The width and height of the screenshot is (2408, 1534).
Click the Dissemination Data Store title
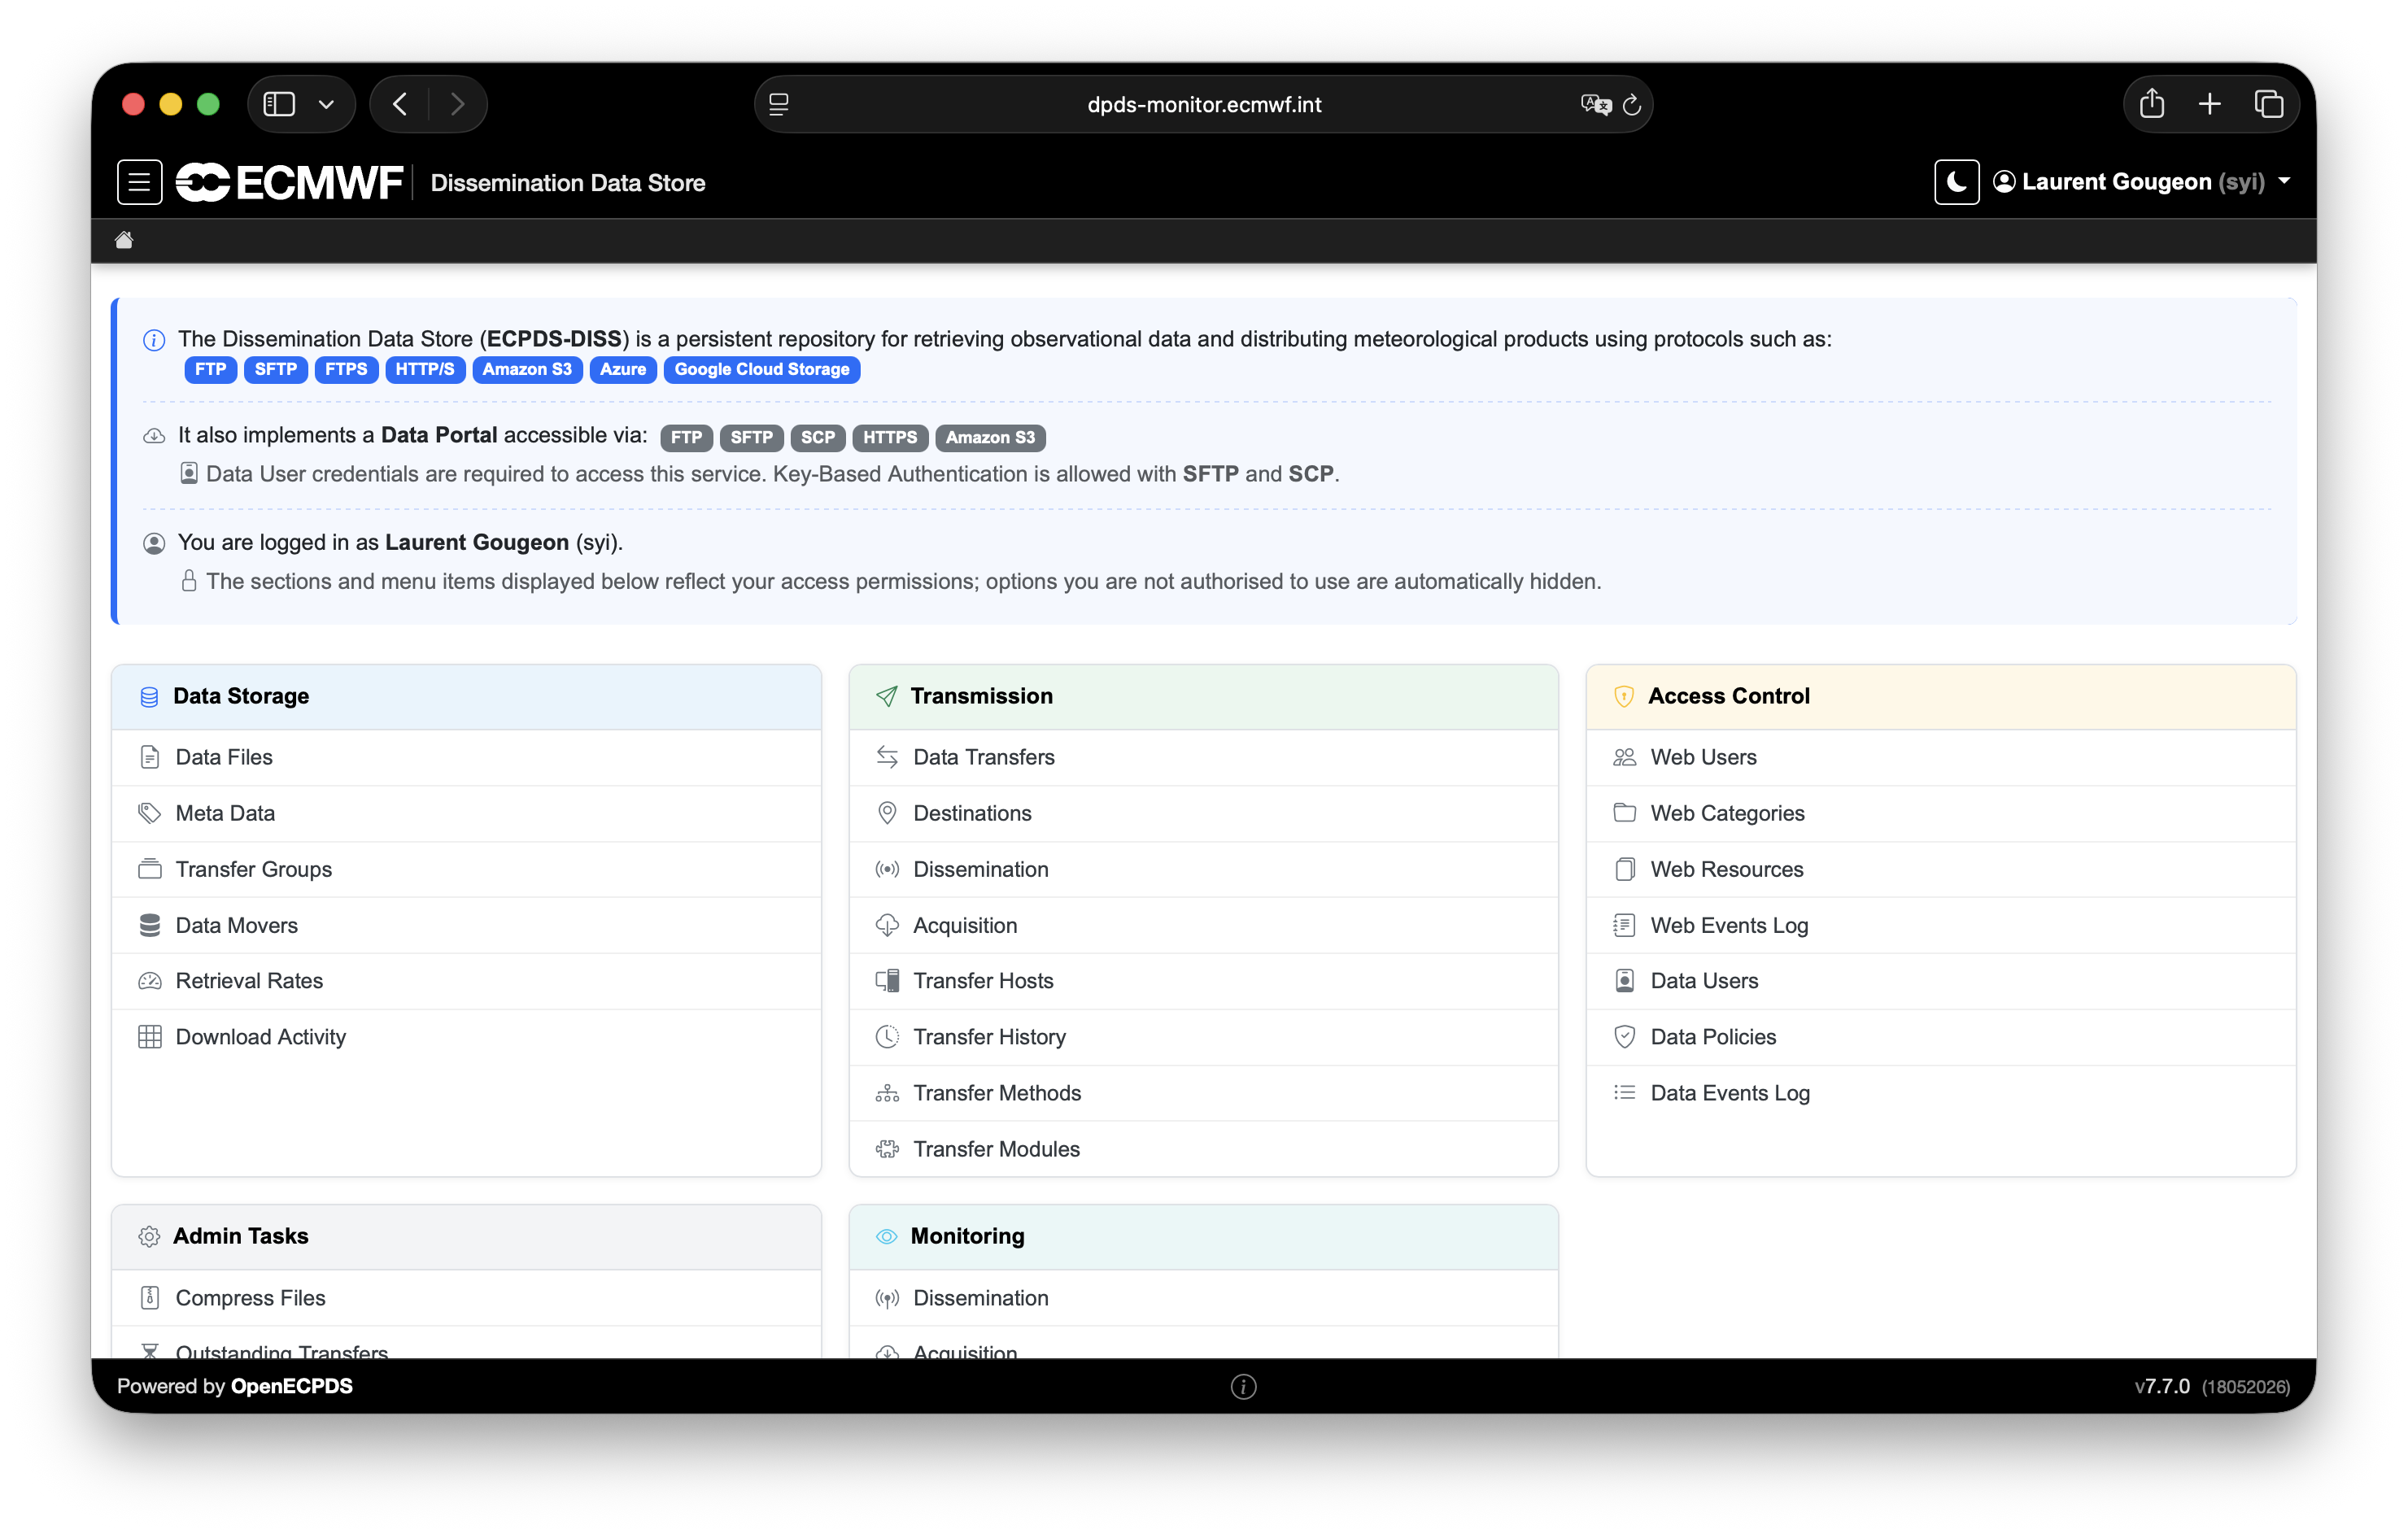568,183
